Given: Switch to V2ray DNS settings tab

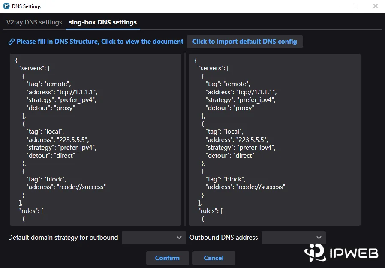Looking at the screenshot, I should click(x=34, y=22).
